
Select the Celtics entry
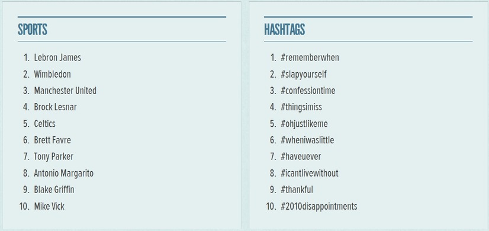(x=44, y=124)
